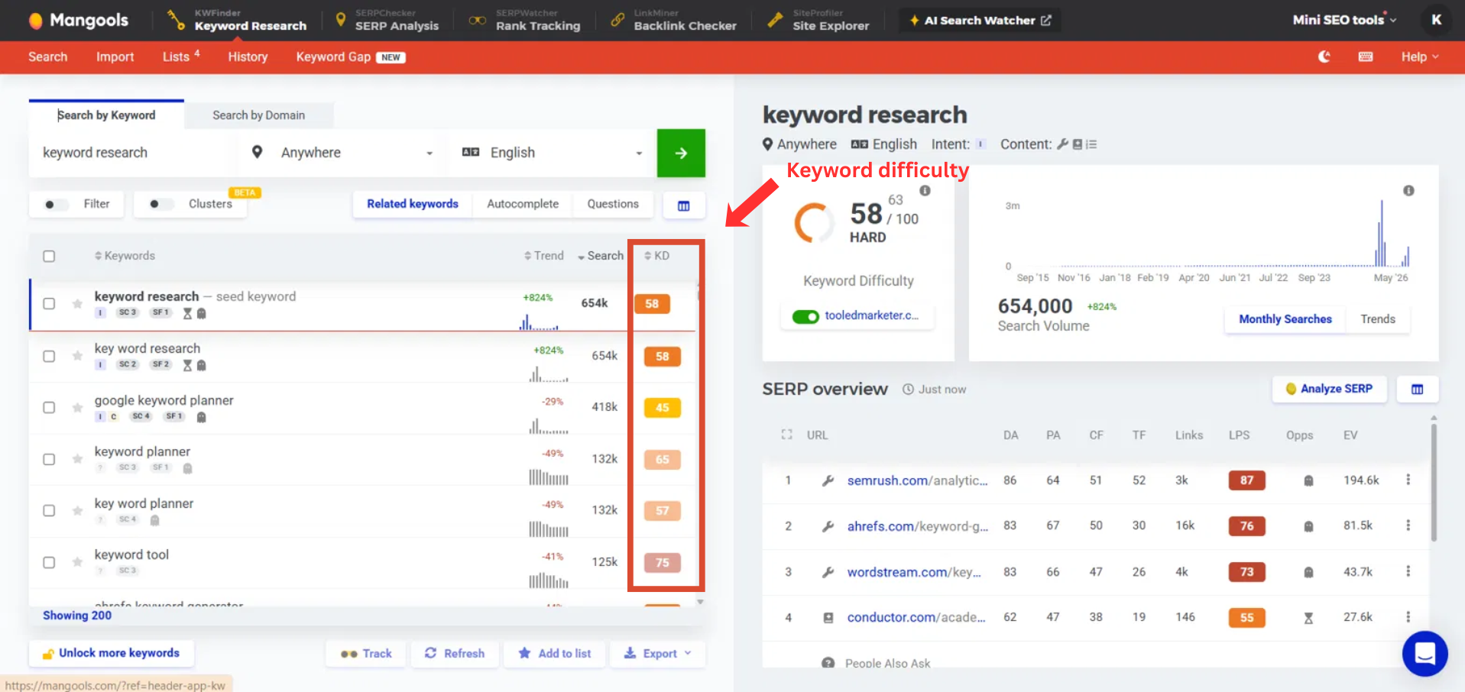The width and height of the screenshot is (1465, 692).
Task: Click Unlock more keywords button
Action: (x=112, y=653)
